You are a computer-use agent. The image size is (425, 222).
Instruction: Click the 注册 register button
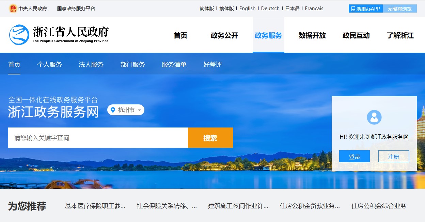(x=394, y=156)
